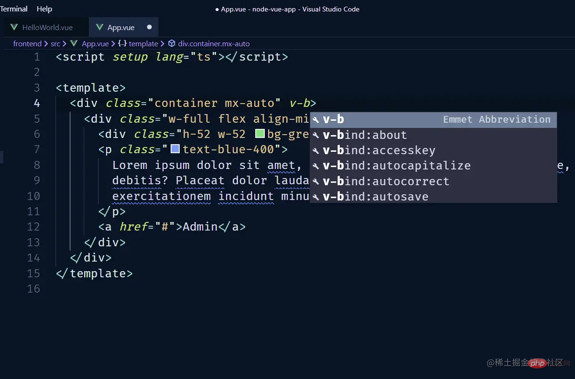Open the frontend breadcrumb dropdown
575x379 pixels.
(x=27, y=43)
